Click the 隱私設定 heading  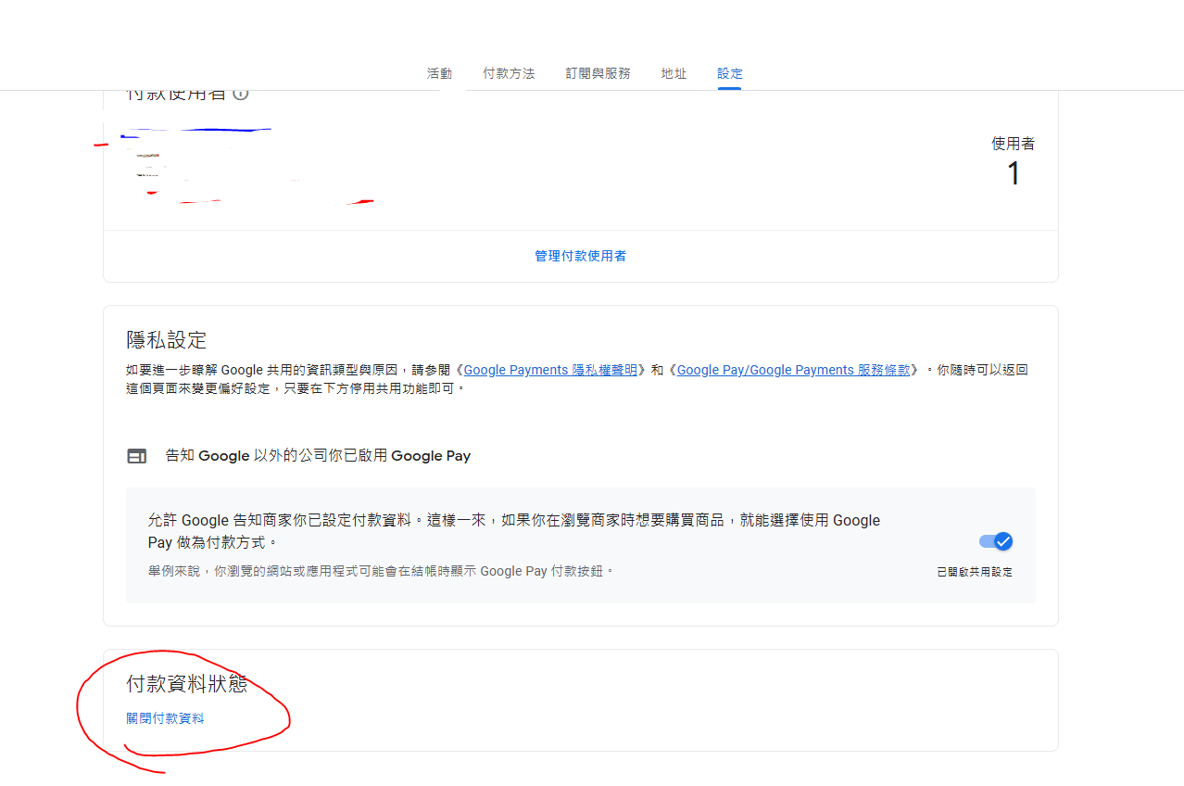(x=167, y=339)
